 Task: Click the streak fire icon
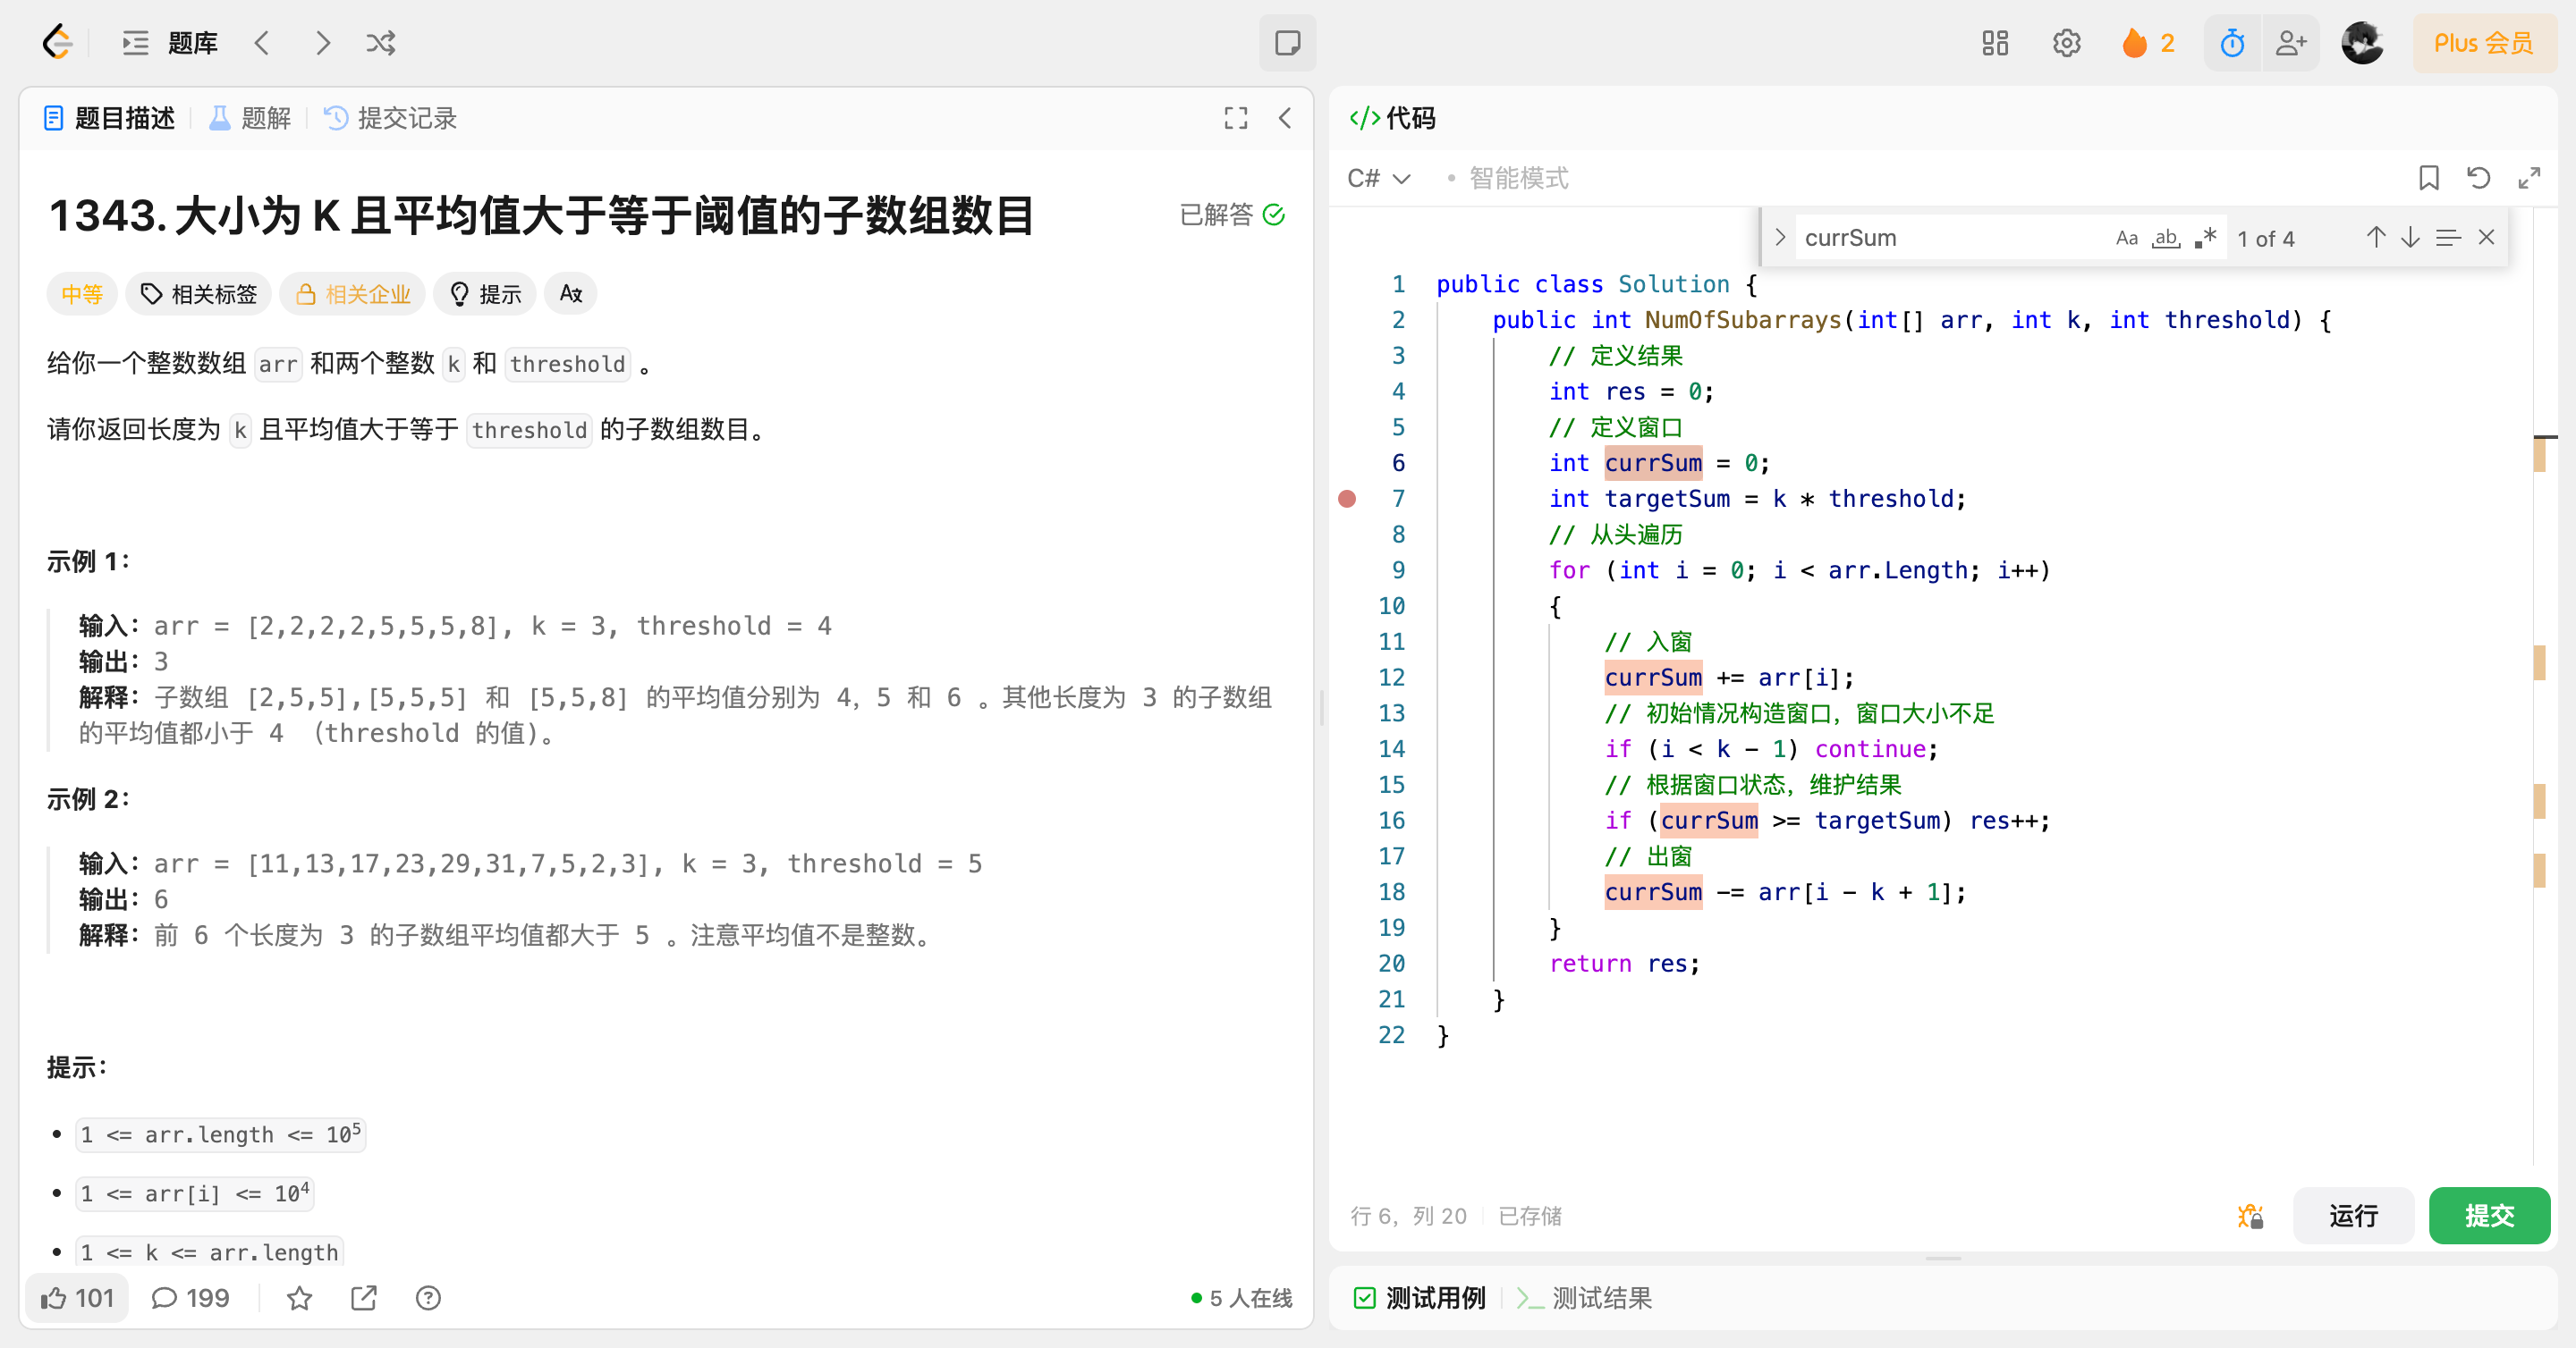(2134, 43)
